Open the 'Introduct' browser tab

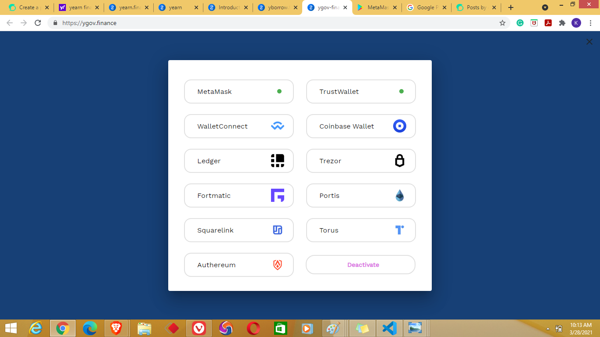pyautogui.click(x=228, y=7)
